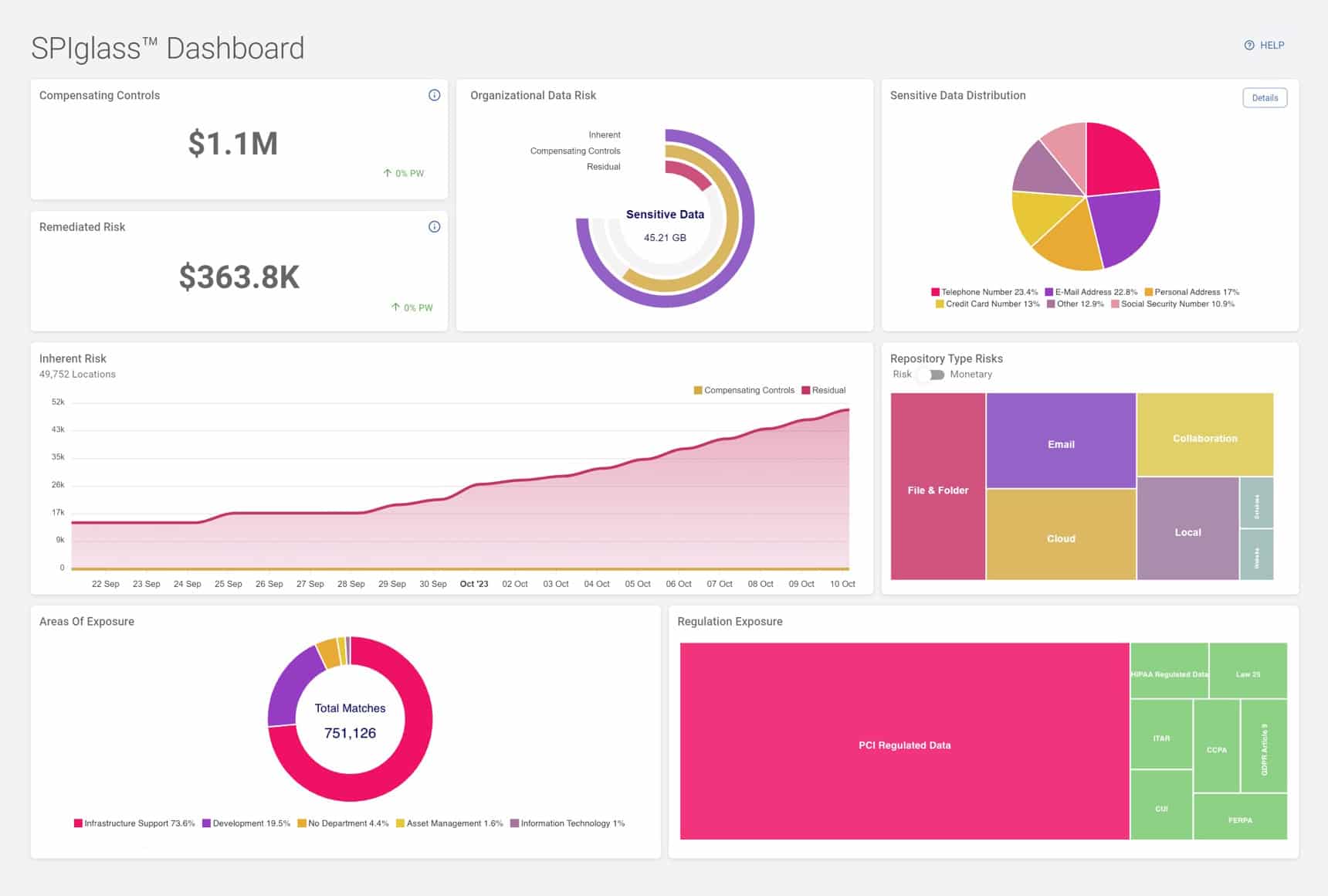This screenshot has height=896, width=1328.
Task: Click Collaboration treemap tile
Action: pyautogui.click(x=1205, y=434)
